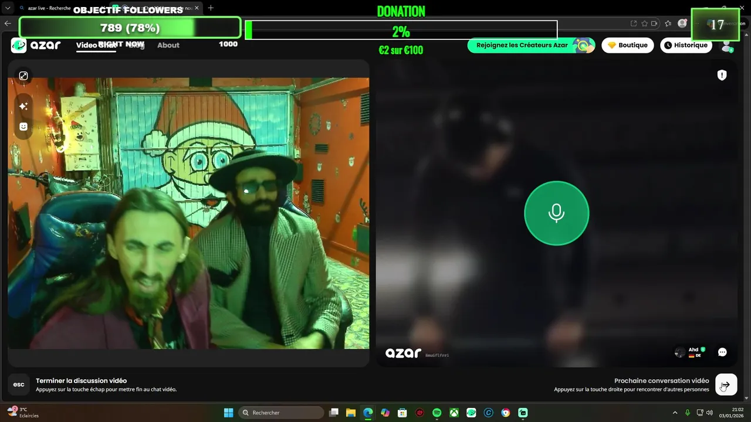Open the blue C app on the taskbar
751x422 pixels.
(488, 413)
